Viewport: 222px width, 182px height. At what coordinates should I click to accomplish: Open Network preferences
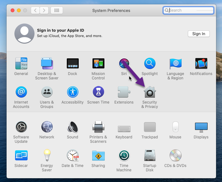coord(47,127)
